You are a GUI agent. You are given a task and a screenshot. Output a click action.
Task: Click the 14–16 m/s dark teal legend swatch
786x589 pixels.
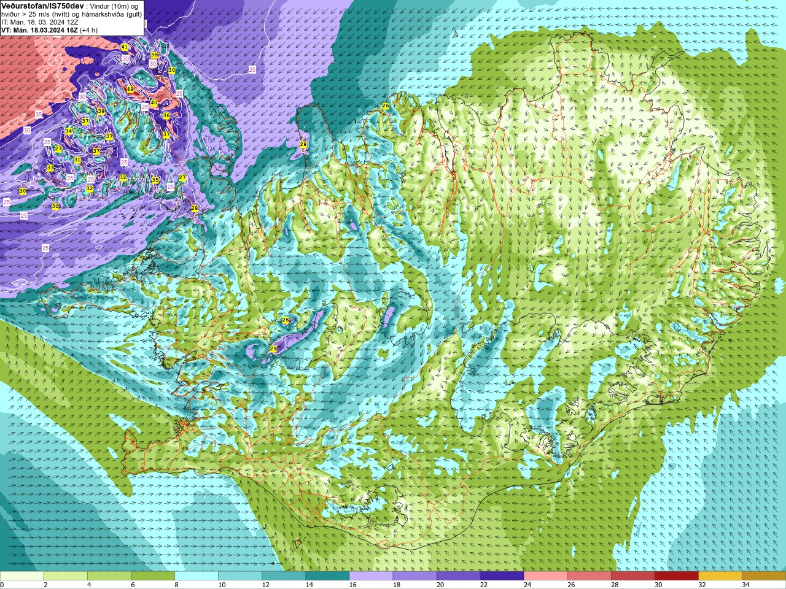[x=327, y=576]
